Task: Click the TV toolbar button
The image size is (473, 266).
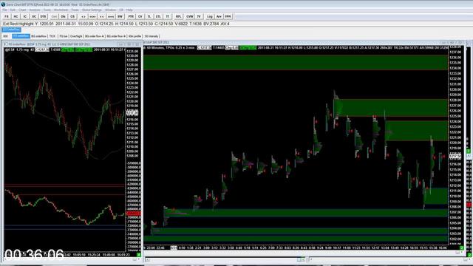Action: 199,16
